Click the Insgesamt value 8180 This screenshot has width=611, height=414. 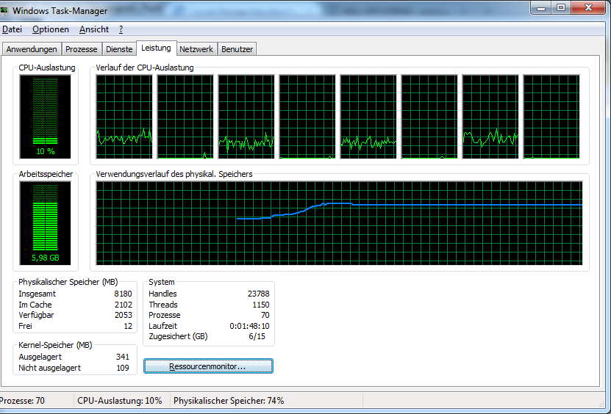pos(123,294)
